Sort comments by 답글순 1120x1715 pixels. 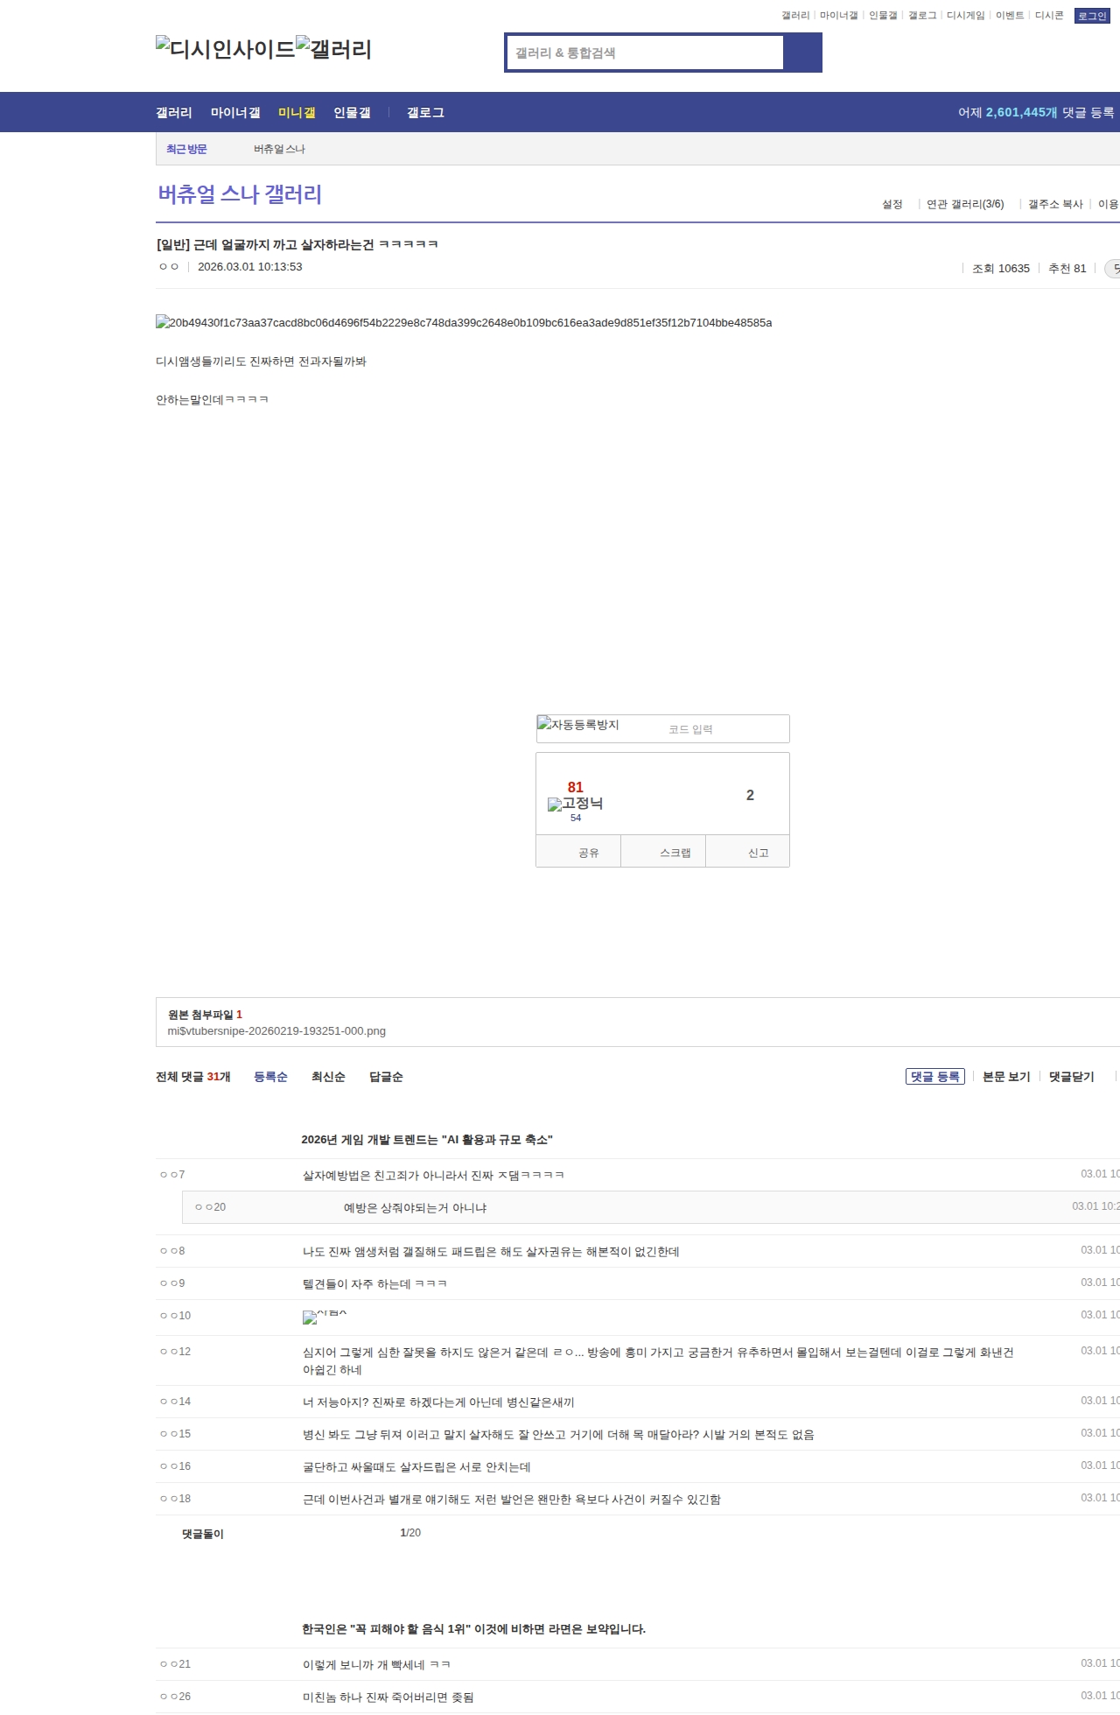386,1077
